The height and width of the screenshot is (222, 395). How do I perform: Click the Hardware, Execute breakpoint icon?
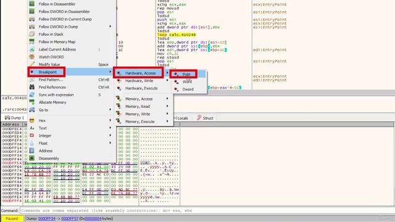tap(119, 88)
